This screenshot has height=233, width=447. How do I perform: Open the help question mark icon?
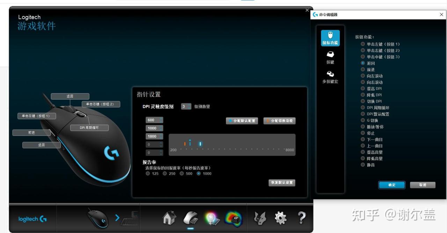302,218
